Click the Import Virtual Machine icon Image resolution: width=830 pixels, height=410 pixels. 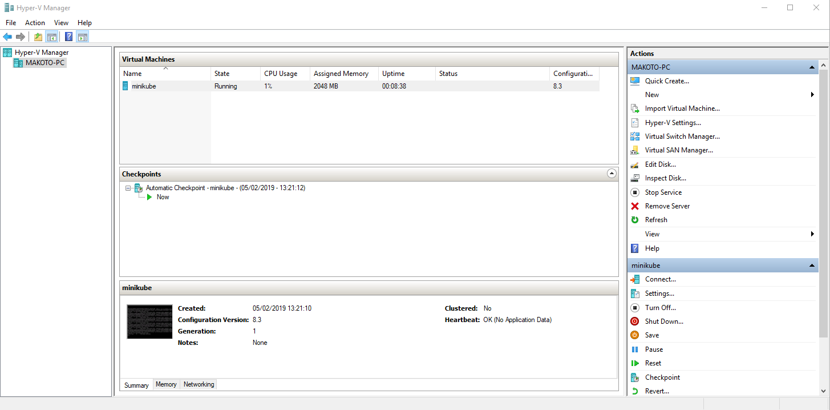(x=635, y=108)
